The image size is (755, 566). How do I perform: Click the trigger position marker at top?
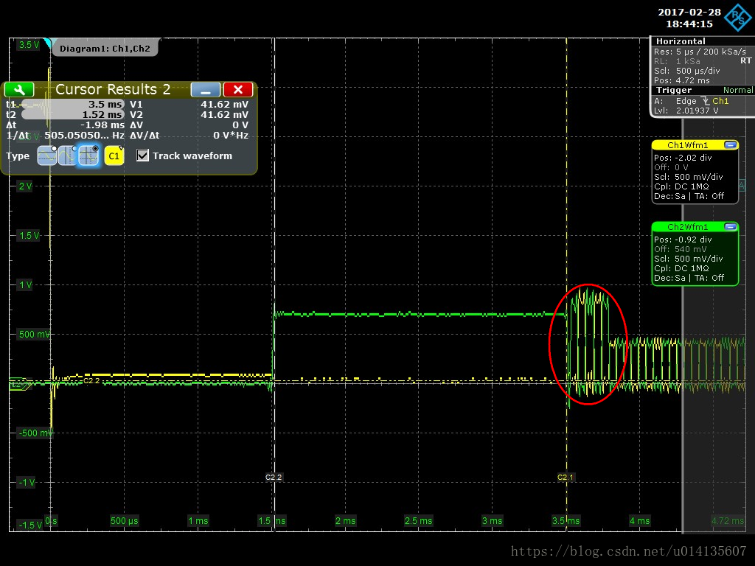tap(49, 42)
